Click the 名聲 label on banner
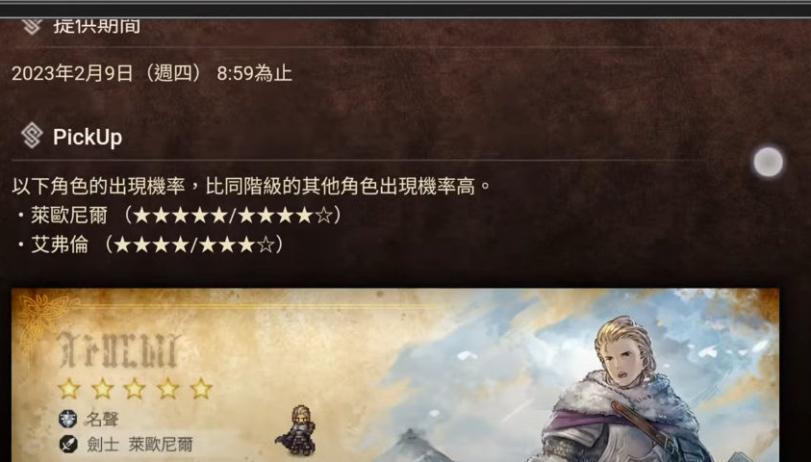Screen dimensions: 811x462 [x=102, y=419]
